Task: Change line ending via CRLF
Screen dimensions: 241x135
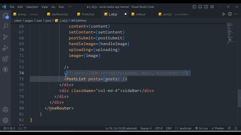Action: tap(169, 128)
